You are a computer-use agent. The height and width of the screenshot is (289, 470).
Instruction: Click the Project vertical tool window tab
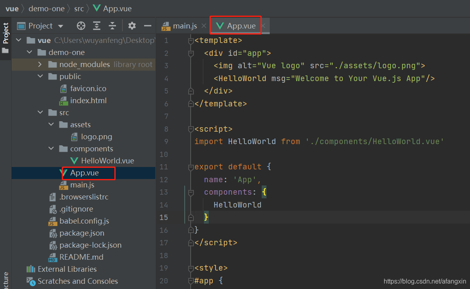(x=5, y=38)
